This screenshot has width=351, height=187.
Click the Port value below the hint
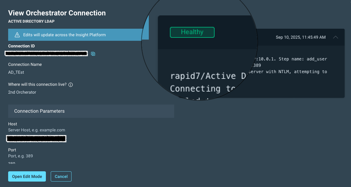(x=12, y=163)
